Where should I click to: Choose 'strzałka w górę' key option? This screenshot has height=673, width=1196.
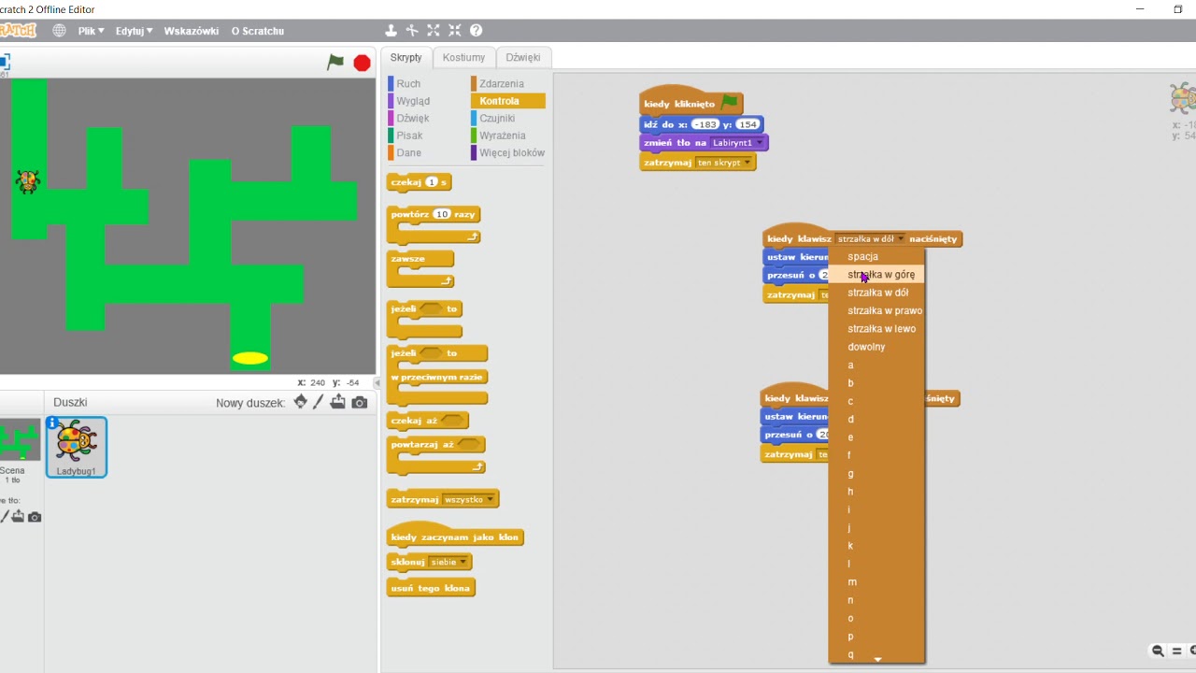(876, 275)
